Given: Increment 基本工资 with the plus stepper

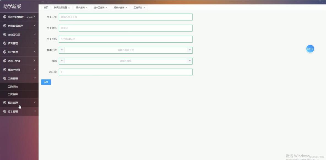Looking at the screenshot, I should click(190, 50).
